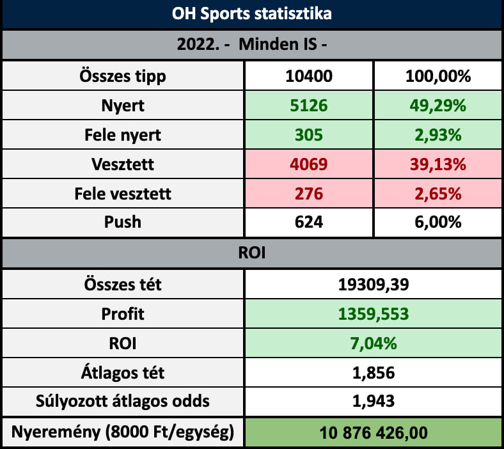Click the 49,29% win percentage cell

pos(438,106)
